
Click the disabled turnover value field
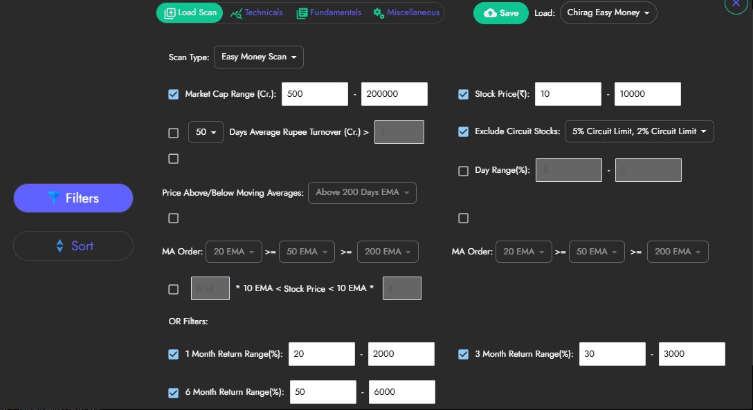[x=399, y=132]
